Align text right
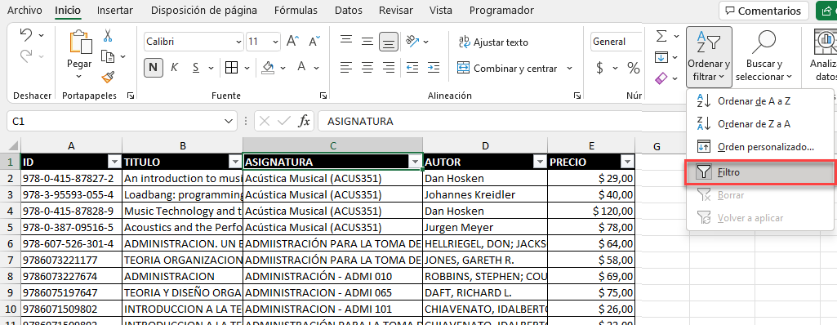 coord(390,68)
